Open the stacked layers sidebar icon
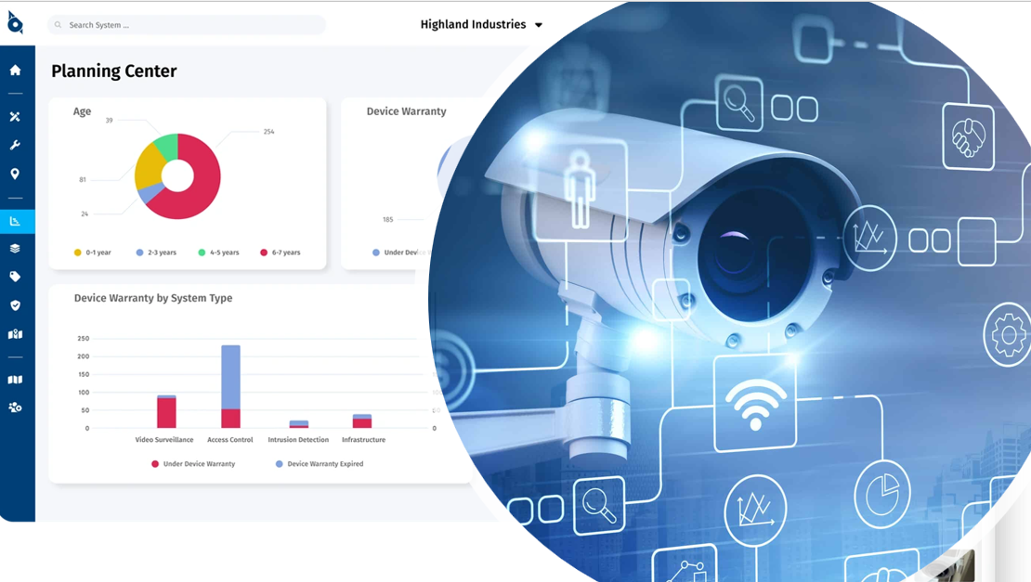Image resolution: width=1031 pixels, height=582 pixels. (x=15, y=249)
